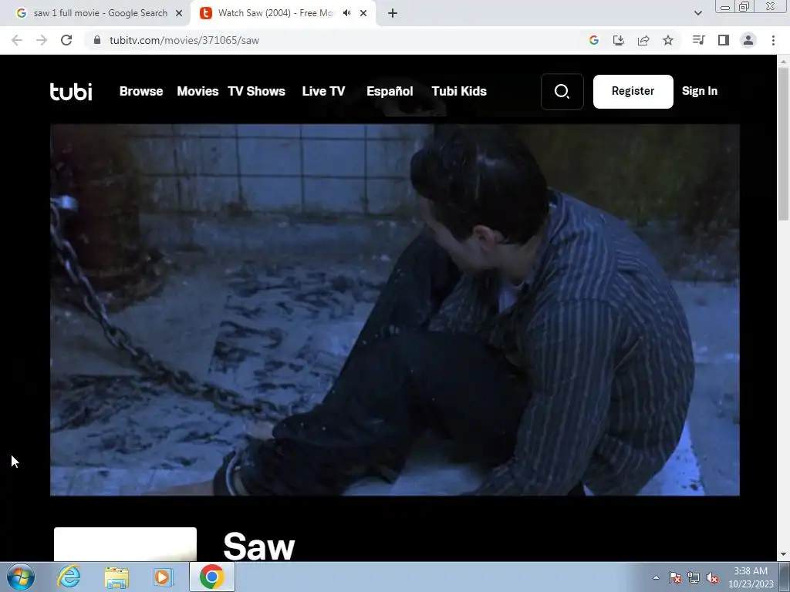
Task: Expand the tab search chevron
Action: 697,13
